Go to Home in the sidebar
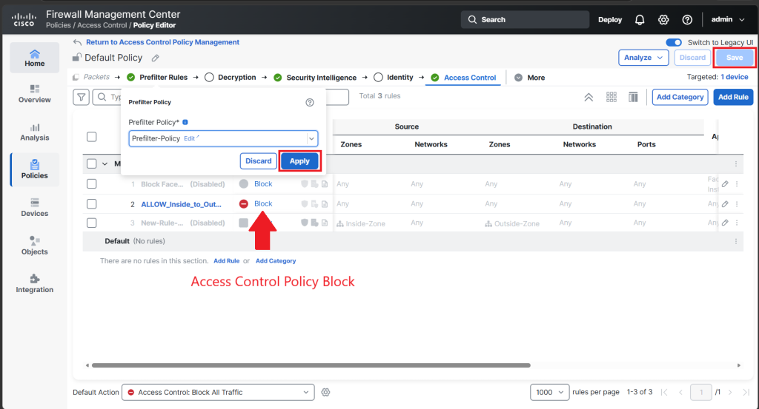This screenshot has width=759, height=409. click(34, 58)
